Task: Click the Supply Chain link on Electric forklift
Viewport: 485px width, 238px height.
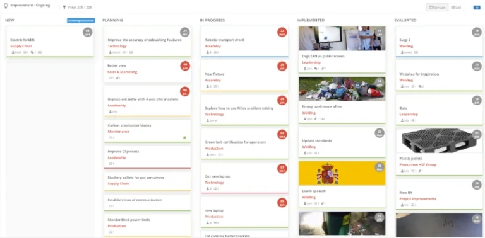Action: 21,46
